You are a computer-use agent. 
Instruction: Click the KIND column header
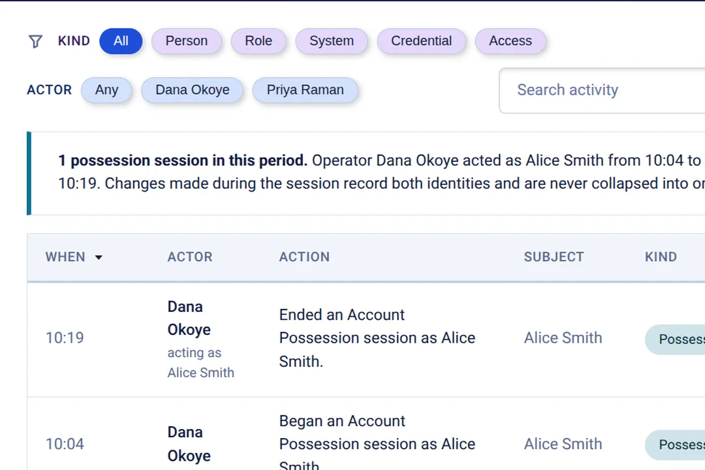tap(661, 257)
